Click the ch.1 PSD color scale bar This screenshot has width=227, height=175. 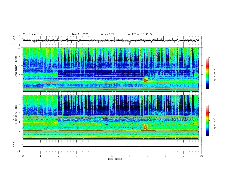207,73
